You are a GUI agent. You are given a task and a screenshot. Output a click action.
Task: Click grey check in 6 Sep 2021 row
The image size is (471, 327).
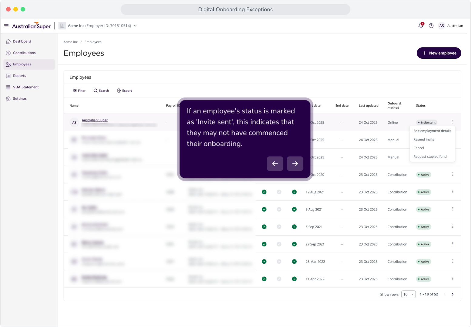[279, 227]
